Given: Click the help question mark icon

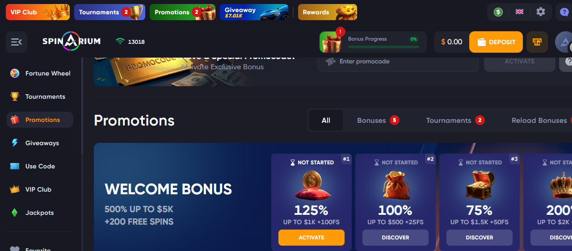Looking at the screenshot, I should coord(564,12).
